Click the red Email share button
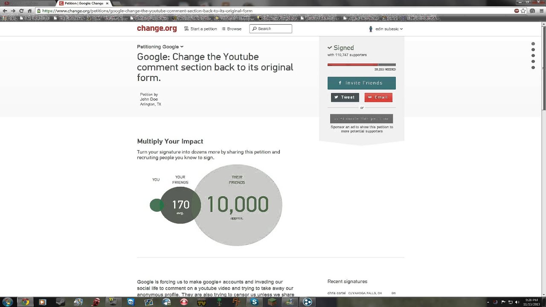 click(x=378, y=97)
